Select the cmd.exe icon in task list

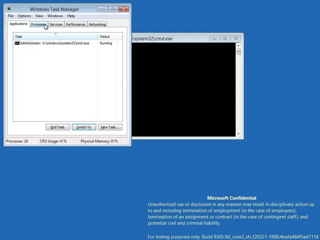17,43
